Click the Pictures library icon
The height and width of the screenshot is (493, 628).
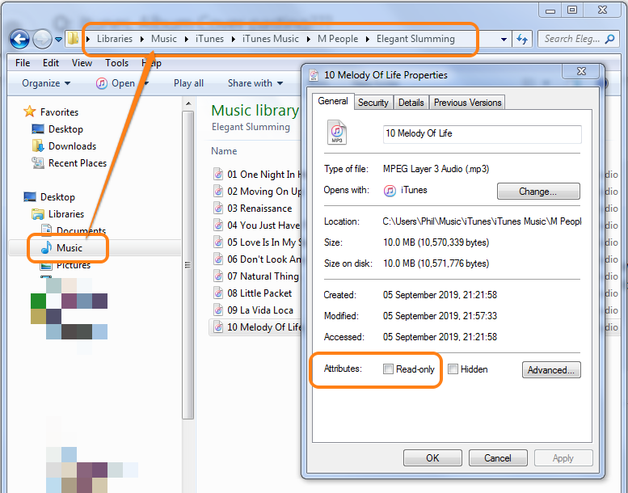point(46,265)
